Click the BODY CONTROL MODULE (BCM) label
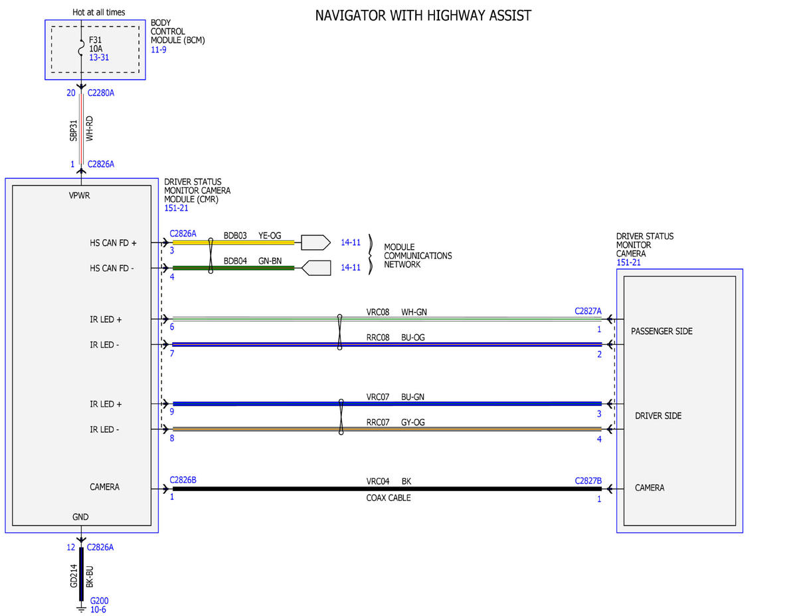Viewport: 797px width, 616px height. tap(178, 31)
